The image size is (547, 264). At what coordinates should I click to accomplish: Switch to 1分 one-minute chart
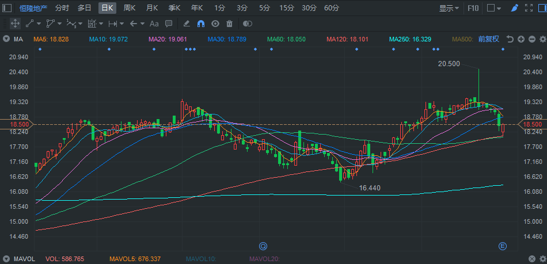pos(219,8)
